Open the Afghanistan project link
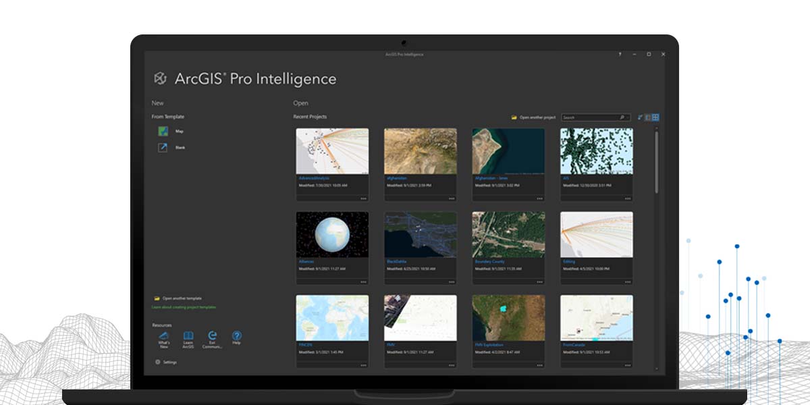The width and height of the screenshot is (810, 405). (397, 178)
